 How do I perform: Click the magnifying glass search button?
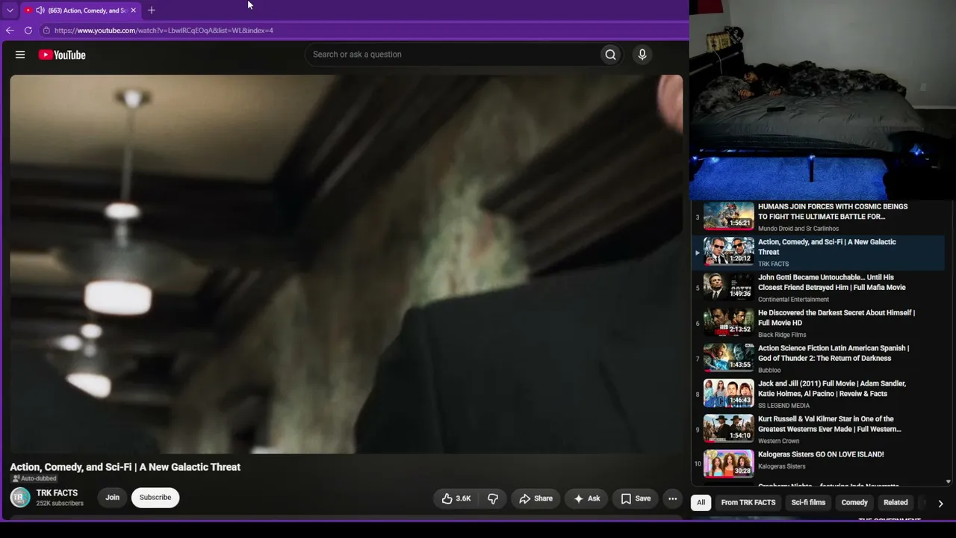coord(610,55)
